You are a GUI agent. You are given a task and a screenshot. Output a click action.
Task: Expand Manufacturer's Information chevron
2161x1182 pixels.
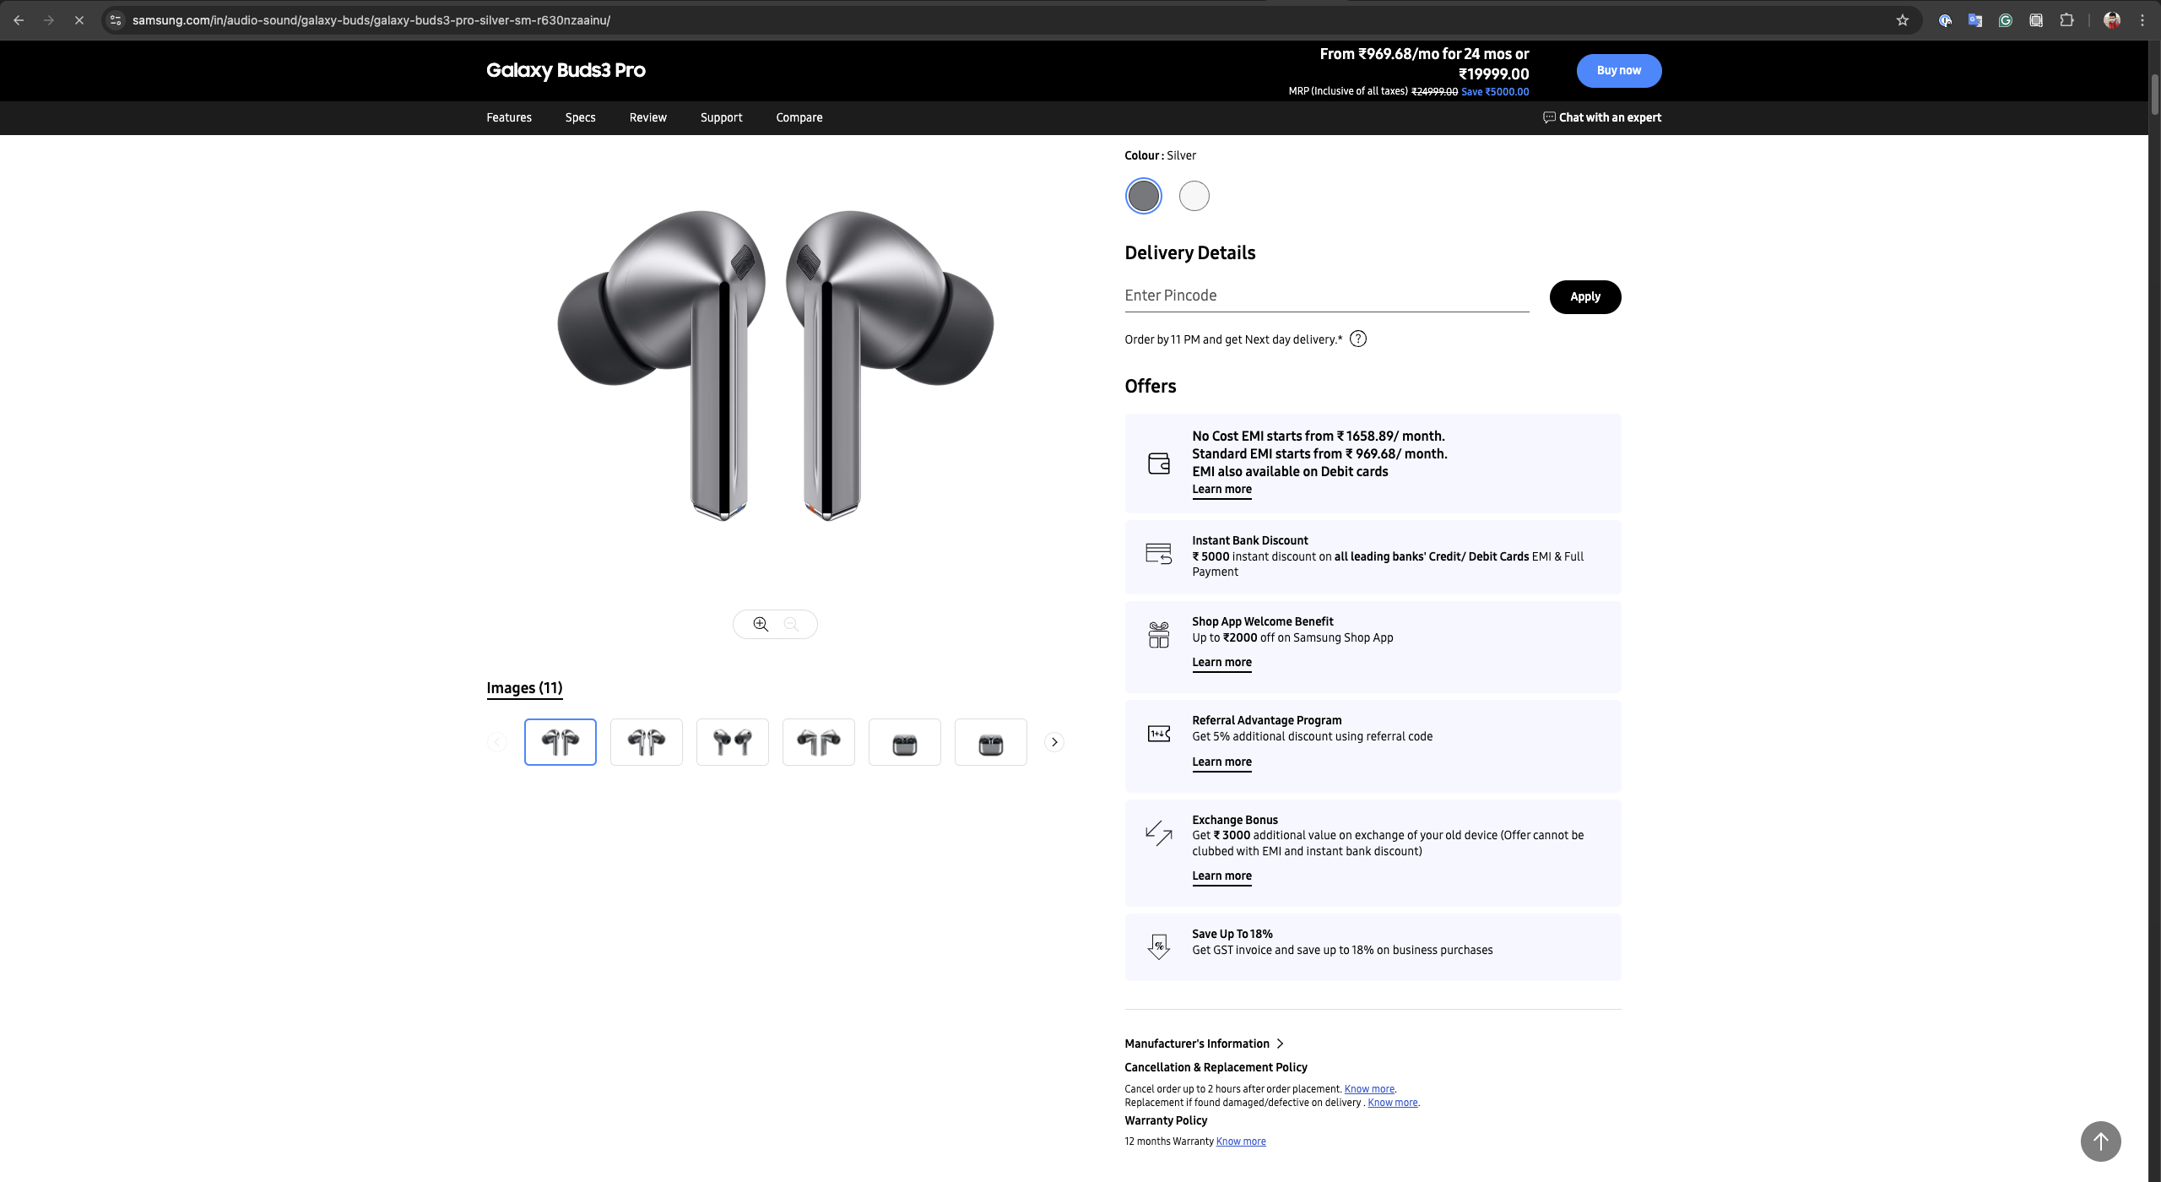point(1280,1044)
